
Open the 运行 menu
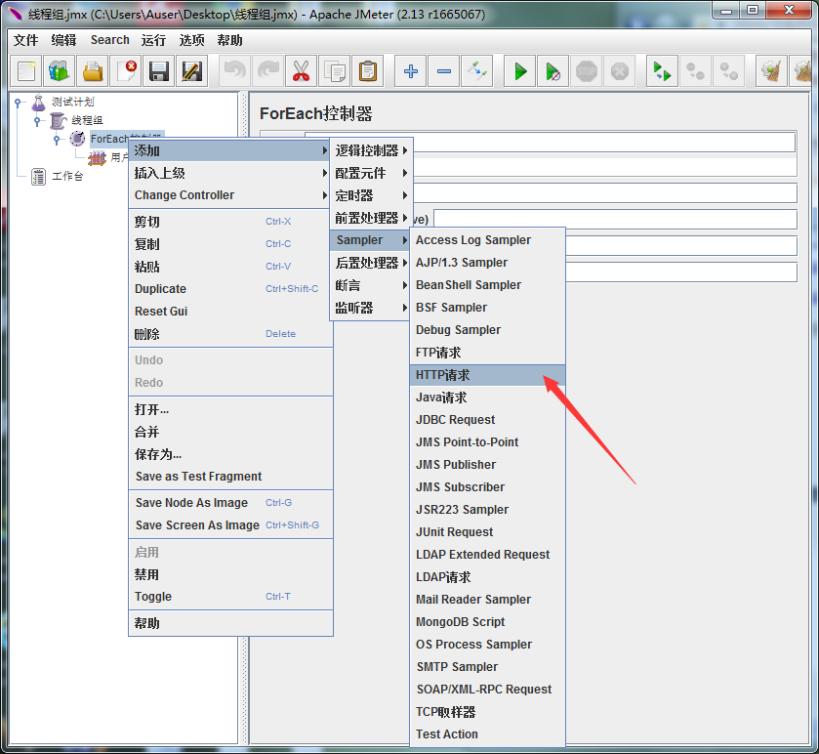153,40
